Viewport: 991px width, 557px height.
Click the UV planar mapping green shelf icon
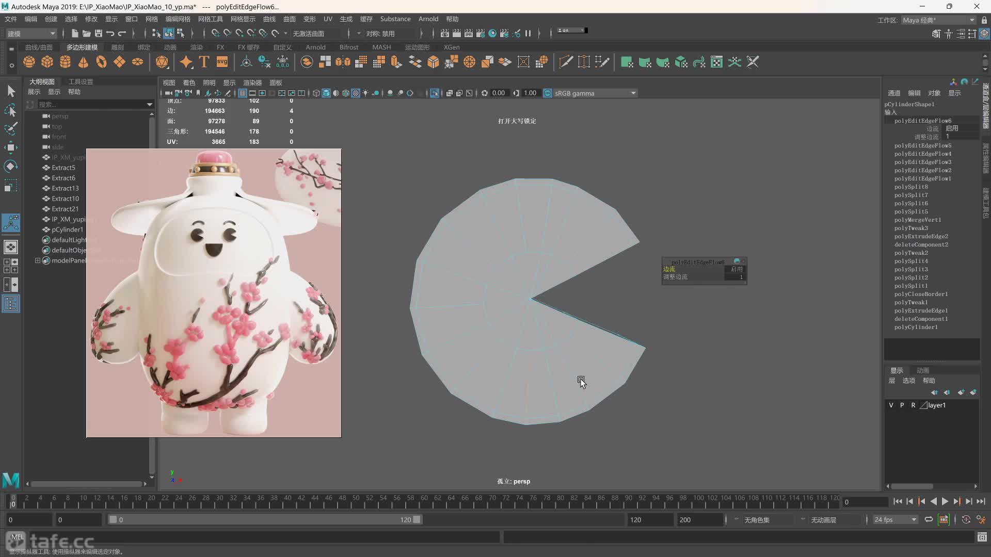pos(627,62)
